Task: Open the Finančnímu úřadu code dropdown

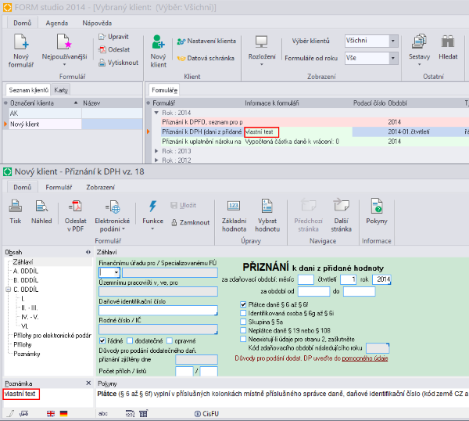Action: [x=116, y=272]
